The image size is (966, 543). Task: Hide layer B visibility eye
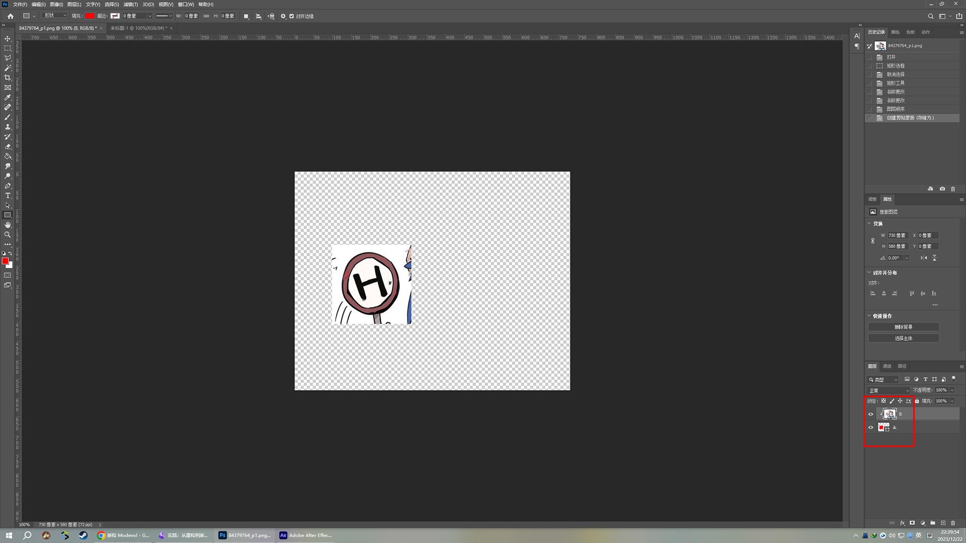pos(870,414)
